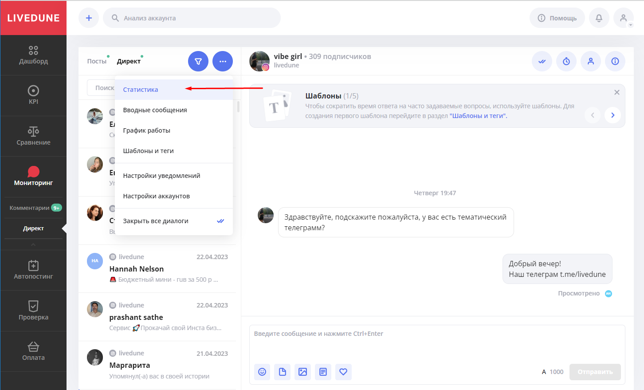Open the notifications bell
Screen dimensions: 644x390
(x=599, y=18)
